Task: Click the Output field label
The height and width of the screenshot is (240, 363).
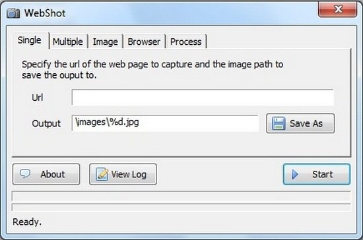Action: click(46, 123)
